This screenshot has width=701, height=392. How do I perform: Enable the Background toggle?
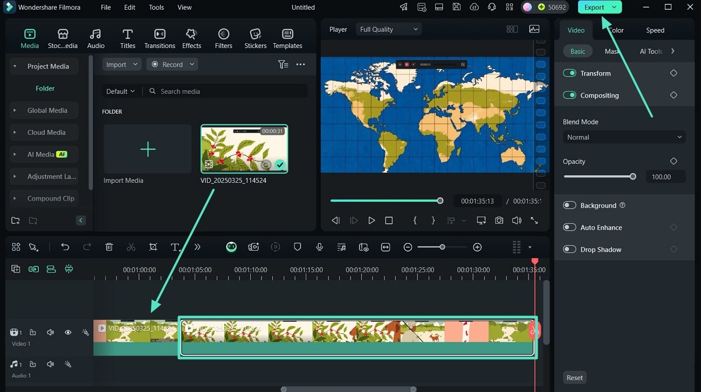tap(569, 205)
